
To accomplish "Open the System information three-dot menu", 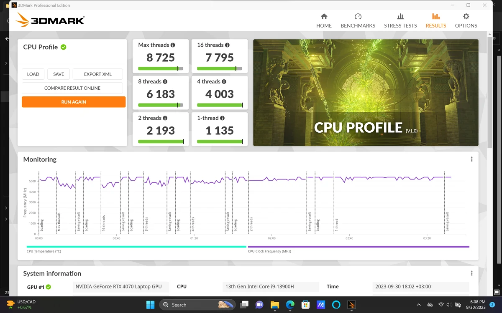I will [471, 273].
